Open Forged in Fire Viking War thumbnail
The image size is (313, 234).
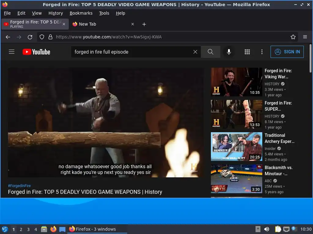tap(237, 82)
